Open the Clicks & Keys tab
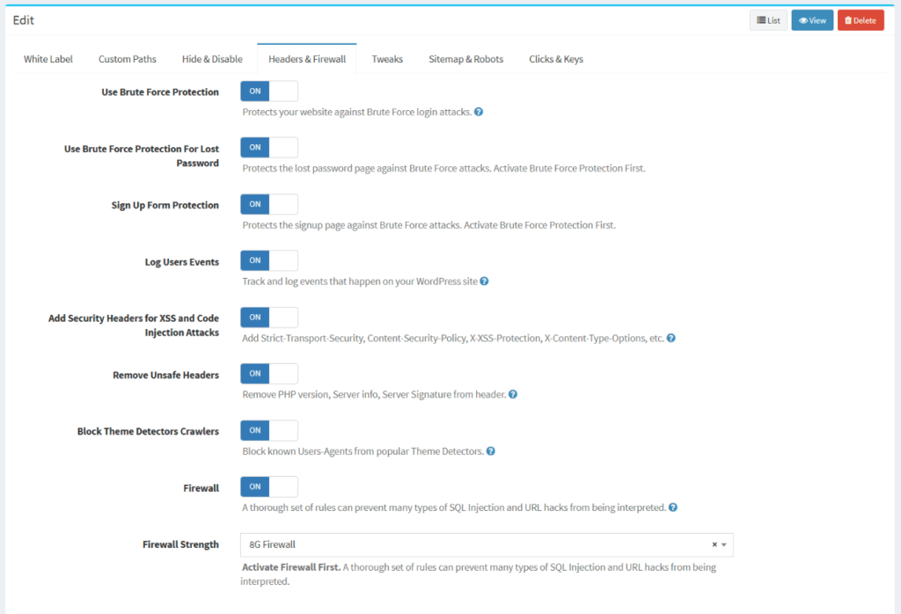The image size is (901, 614). pos(556,59)
